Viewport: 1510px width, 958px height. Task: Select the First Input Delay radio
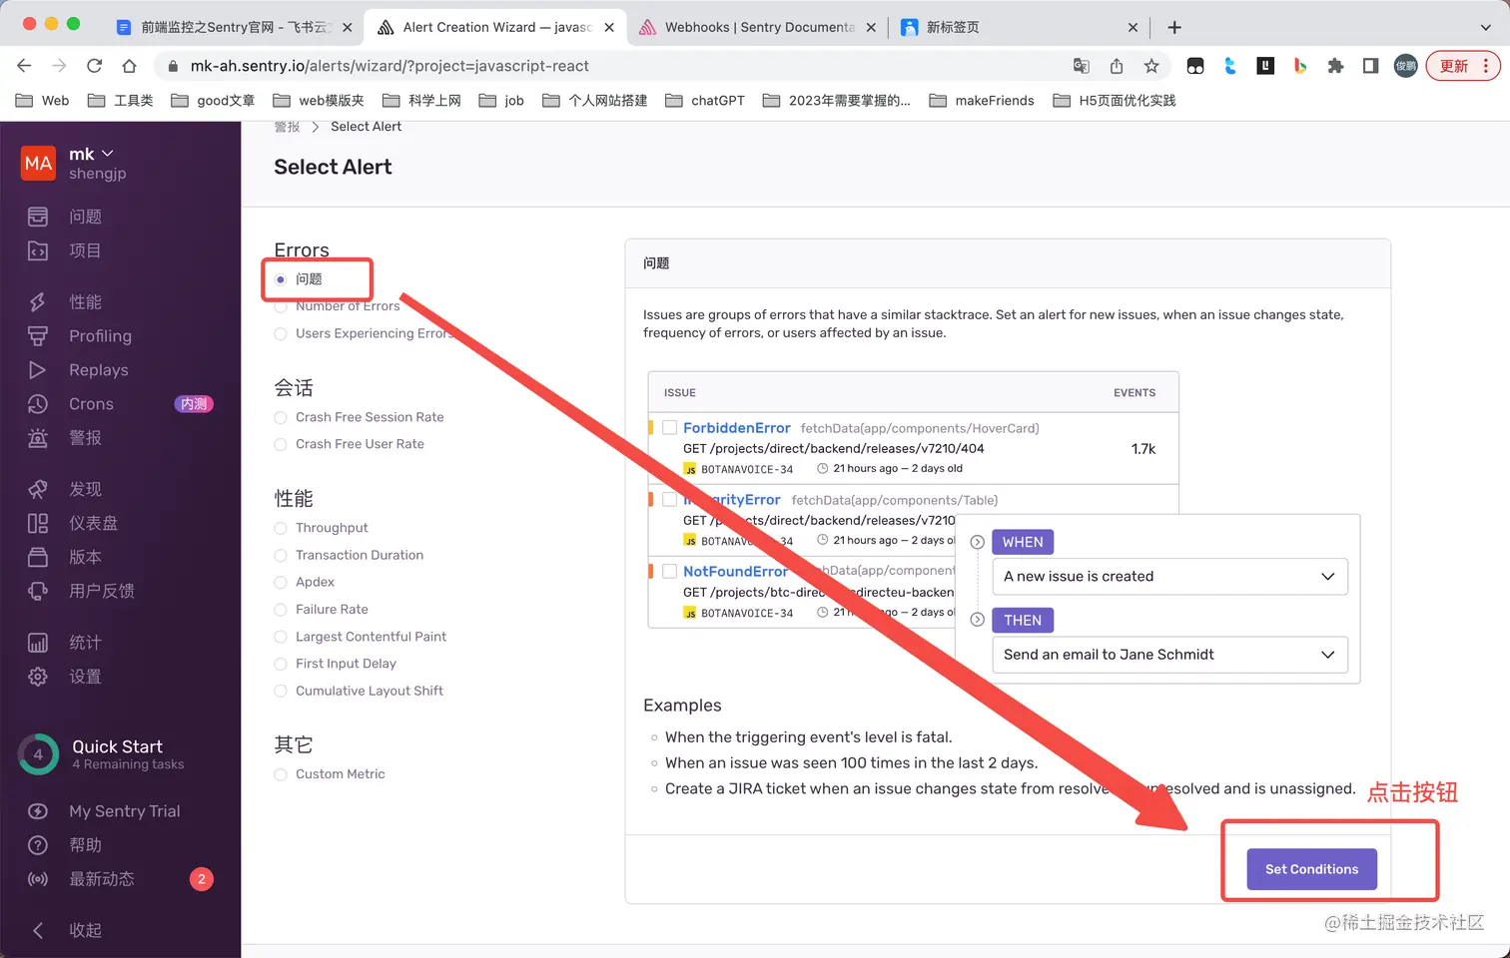pyautogui.click(x=281, y=664)
